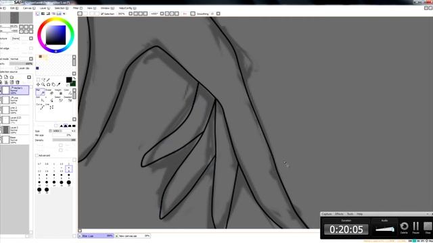Choose the Color tool in the line tools
The image size is (433, 243).
[68, 92]
